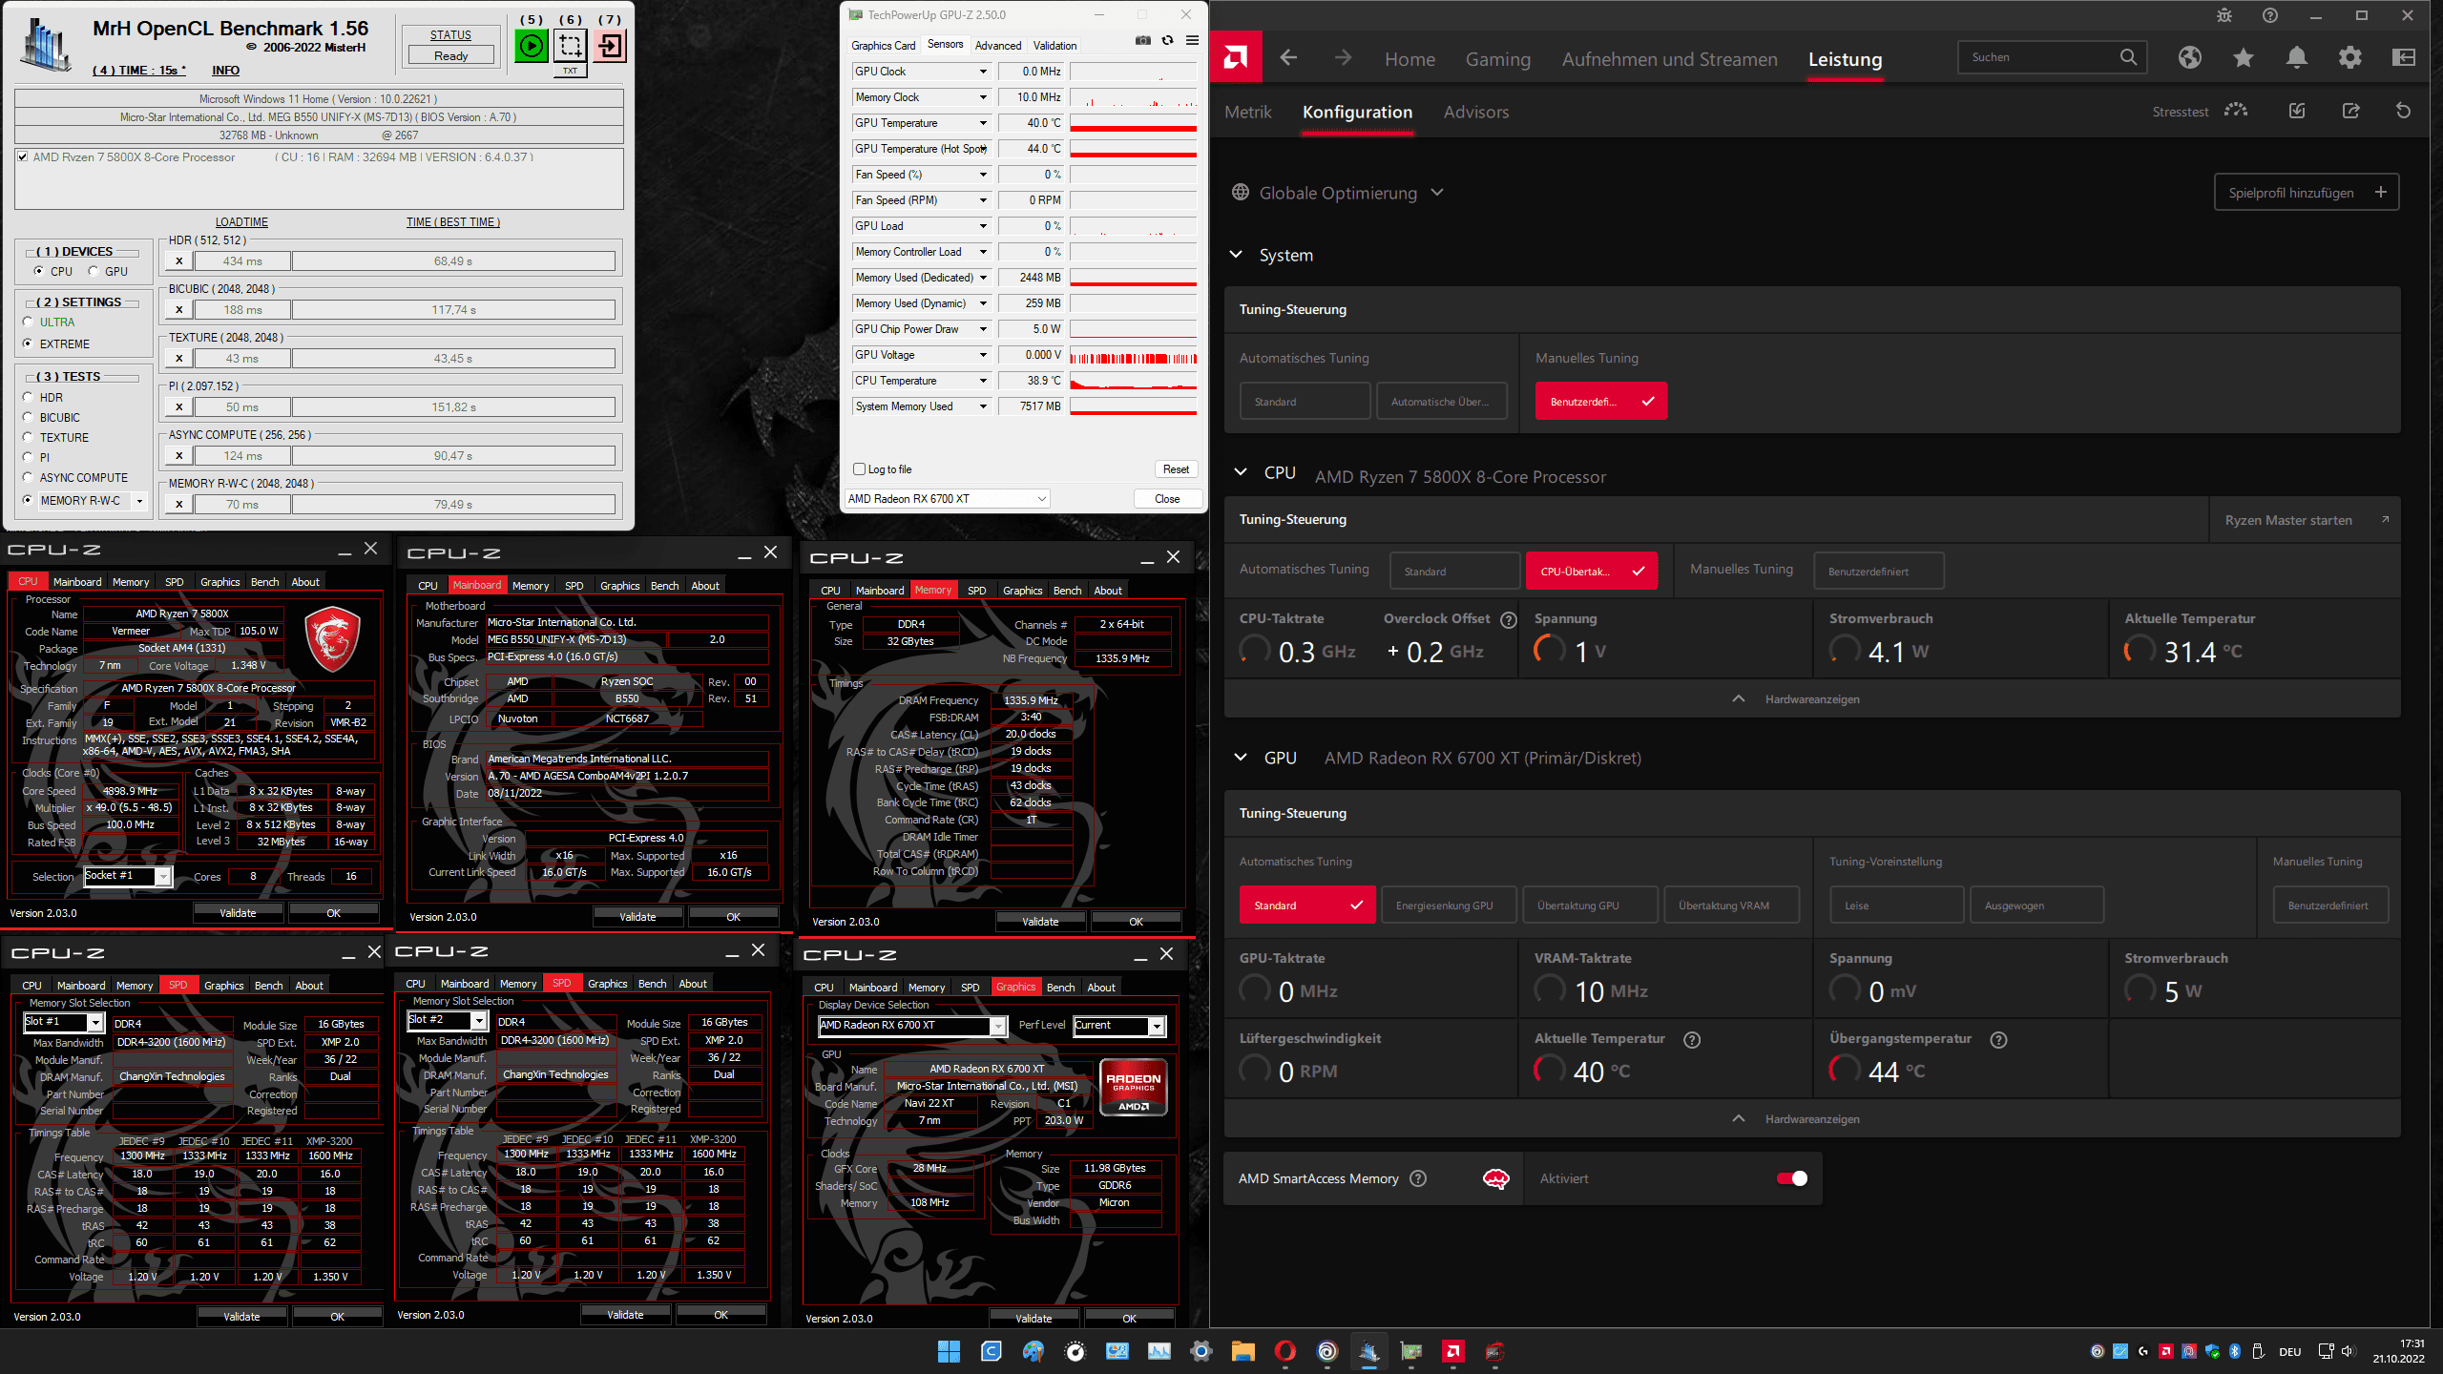
Task: Click the green play benchmark button
Action: click(x=532, y=45)
